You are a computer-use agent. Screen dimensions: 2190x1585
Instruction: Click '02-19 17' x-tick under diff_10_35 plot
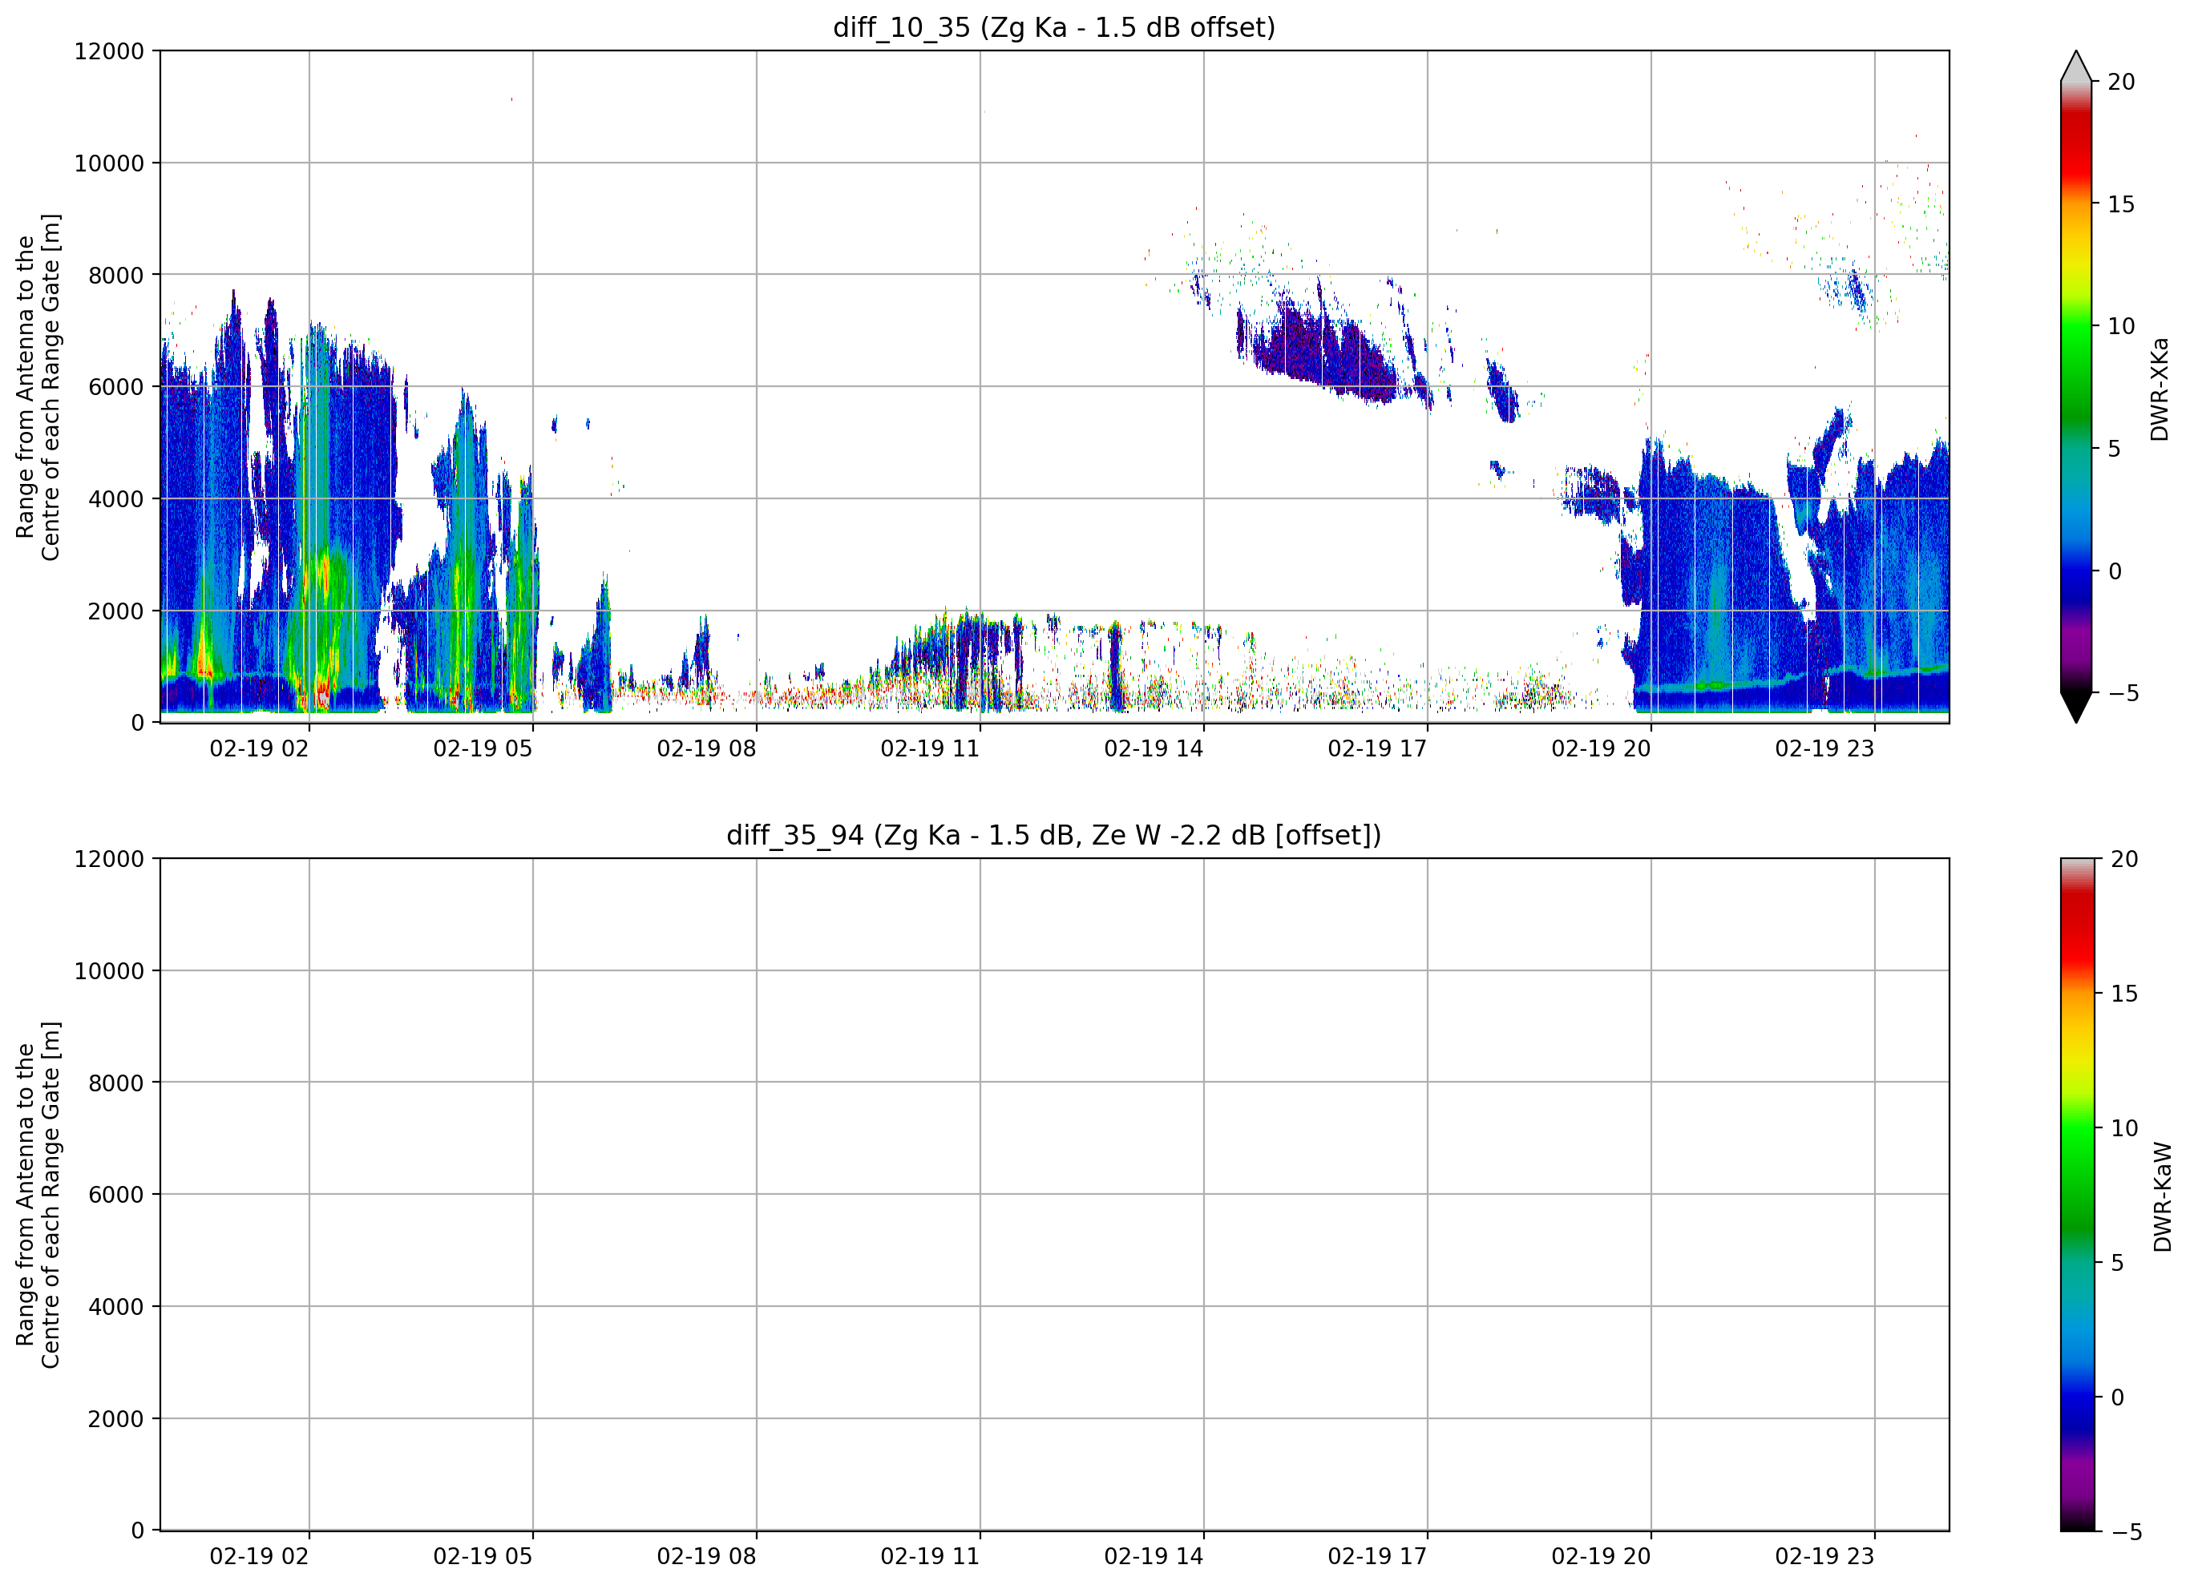(1377, 749)
